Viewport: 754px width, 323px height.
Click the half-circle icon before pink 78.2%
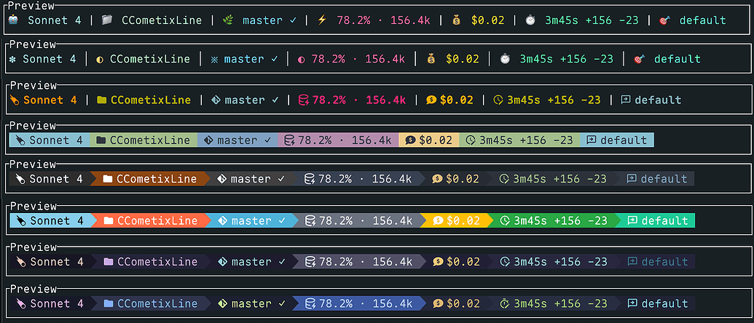301,60
